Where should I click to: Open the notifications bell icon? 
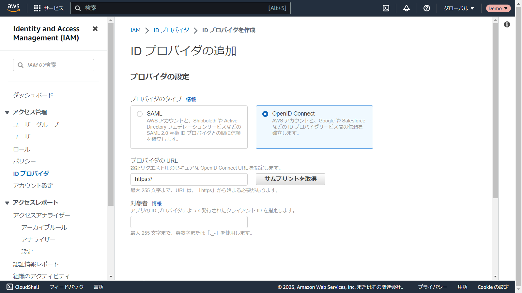407,8
